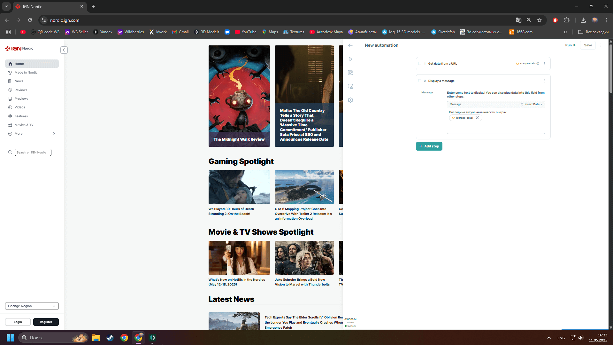Viewport: 613px width, 345px height.
Task: Click the IGN Nordic logo
Action: 19,49
